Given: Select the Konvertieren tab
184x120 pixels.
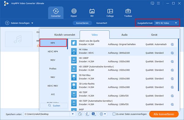Looking at the screenshot, I should [x=82, y=23].
